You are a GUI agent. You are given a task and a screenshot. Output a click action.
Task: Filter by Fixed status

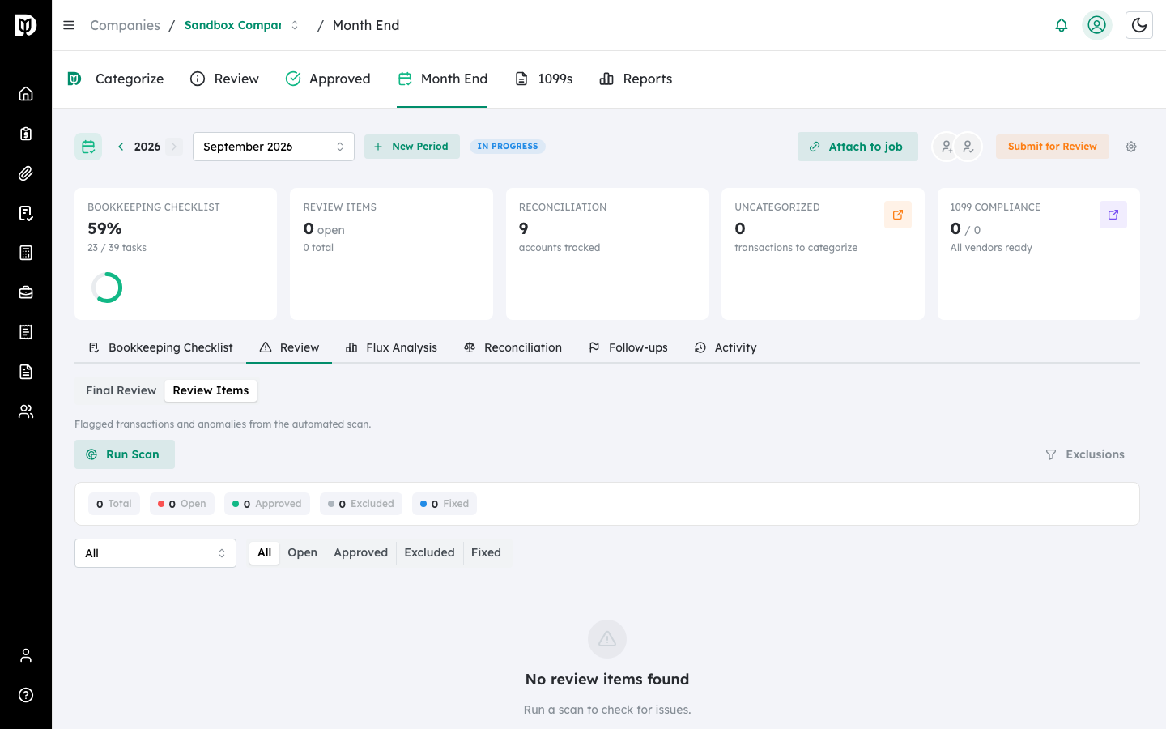click(487, 552)
